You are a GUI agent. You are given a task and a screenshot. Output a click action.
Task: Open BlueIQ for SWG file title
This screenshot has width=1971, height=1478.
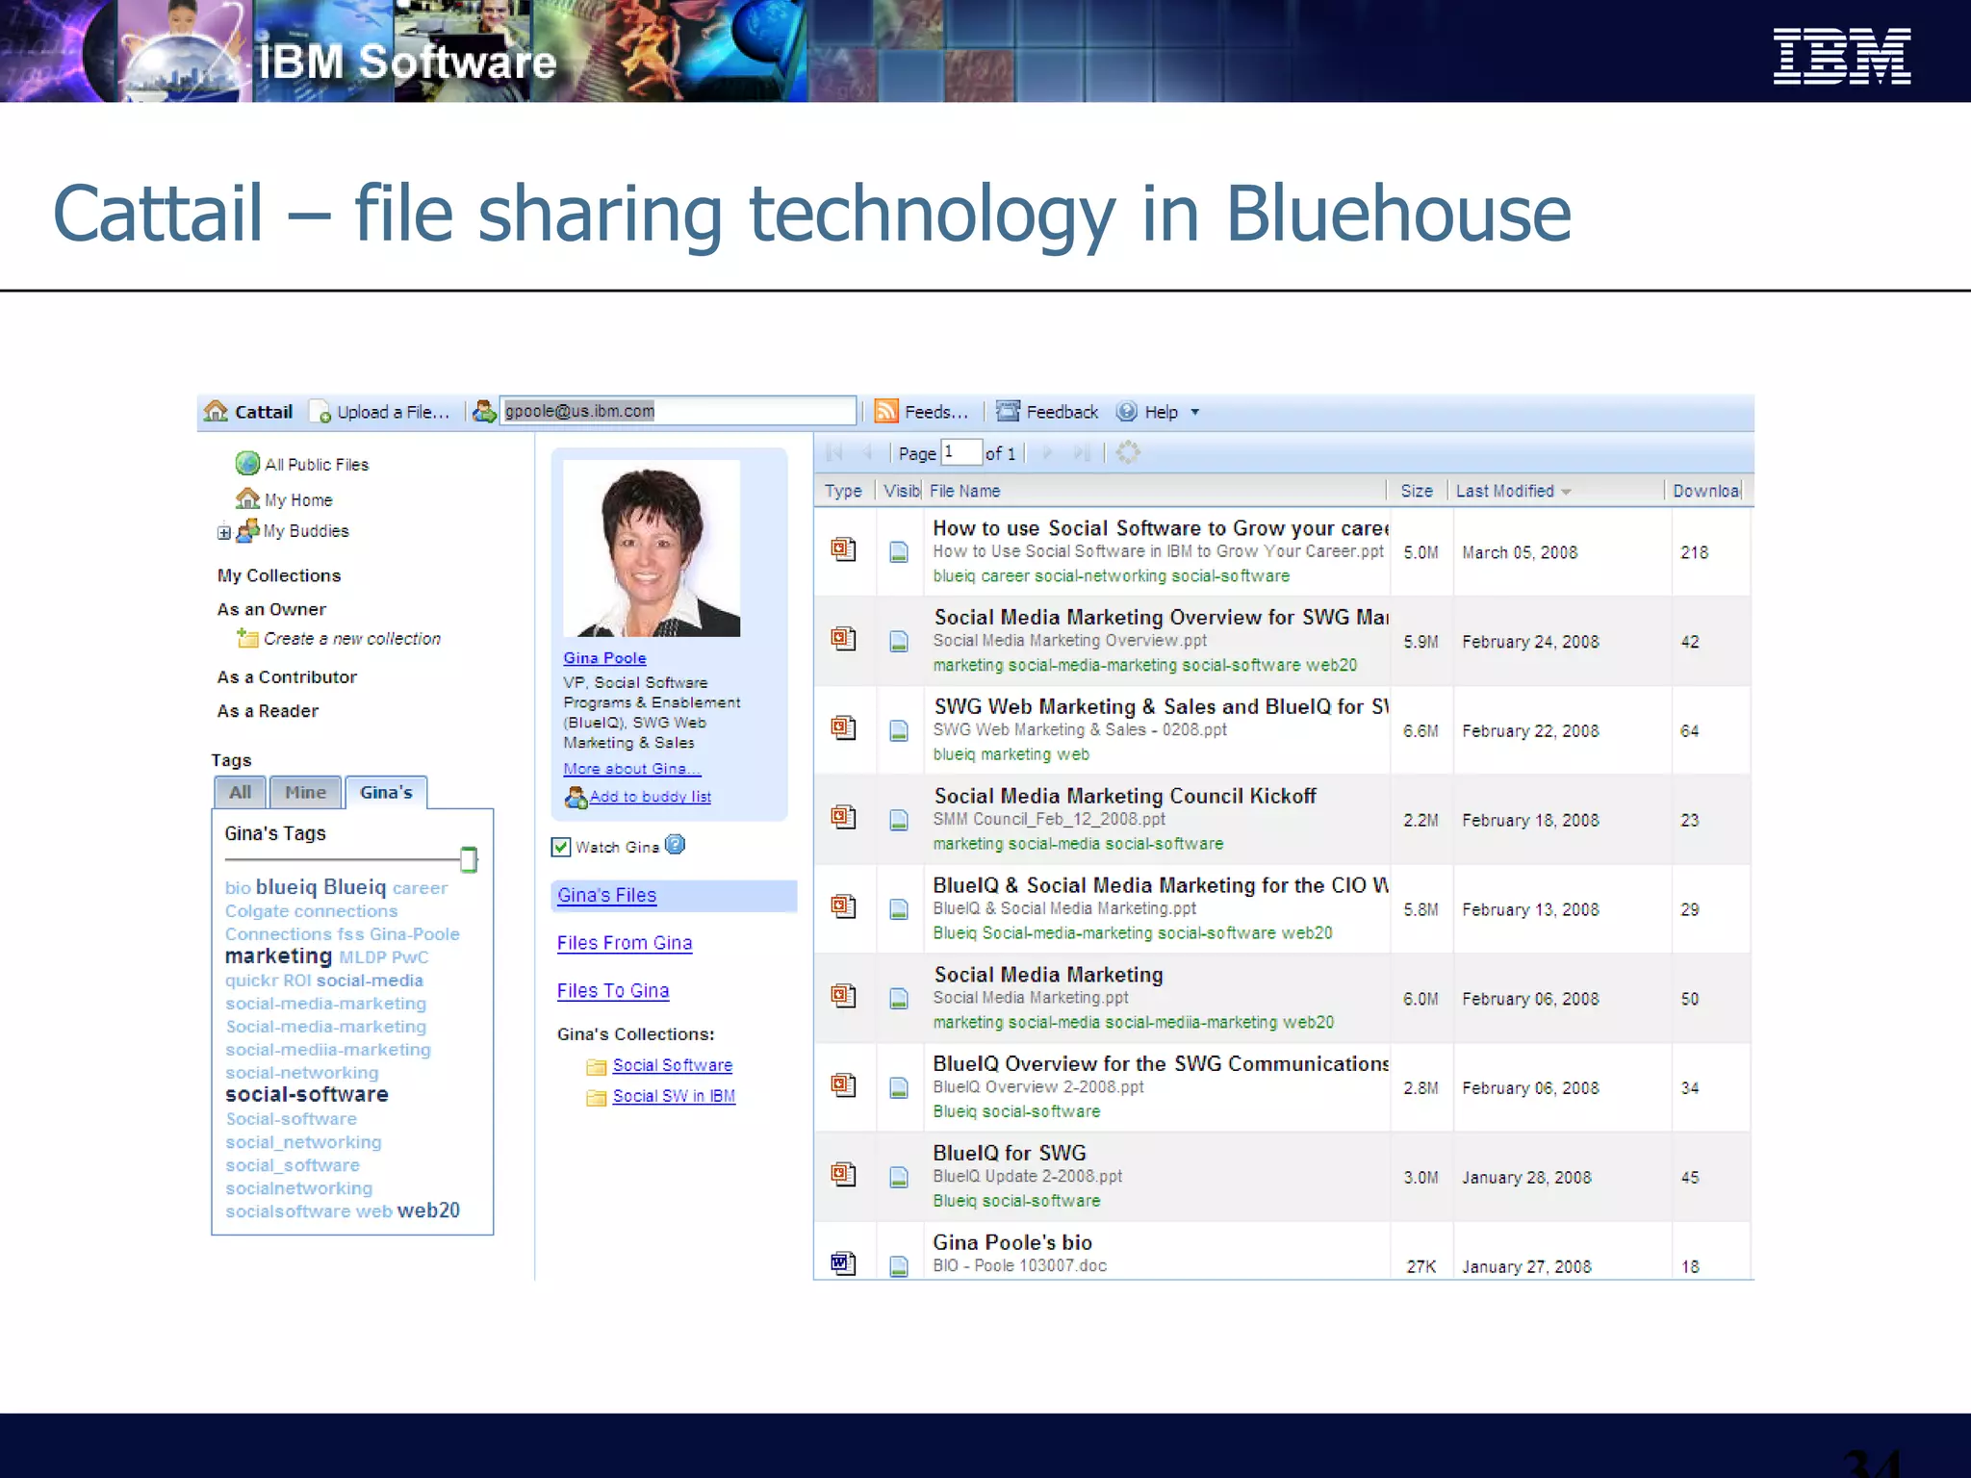pos(1010,1153)
